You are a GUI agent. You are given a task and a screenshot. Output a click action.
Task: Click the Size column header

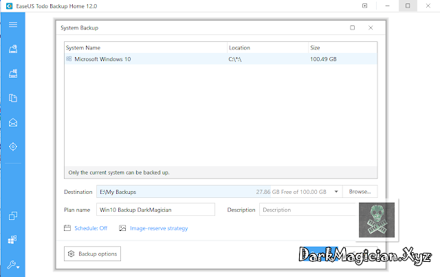(342, 47)
